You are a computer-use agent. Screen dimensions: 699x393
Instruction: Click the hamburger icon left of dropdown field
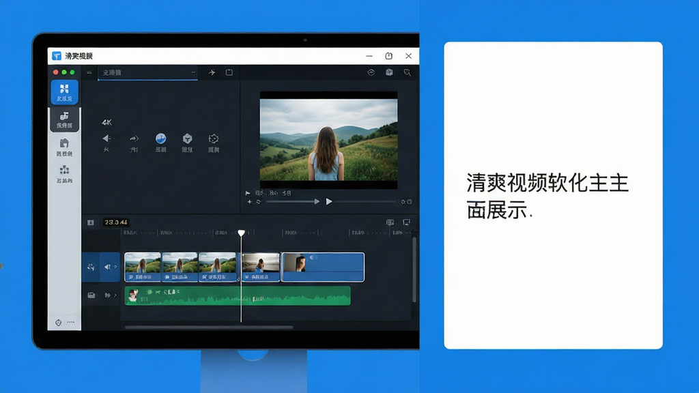[x=89, y=72]
